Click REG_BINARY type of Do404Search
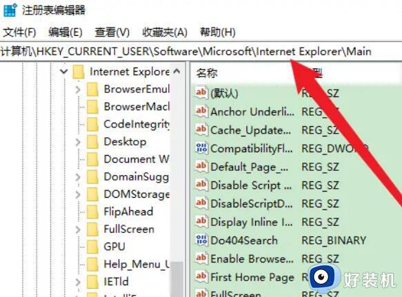This screenshot has height=297, width=402. tap(334, 240)
